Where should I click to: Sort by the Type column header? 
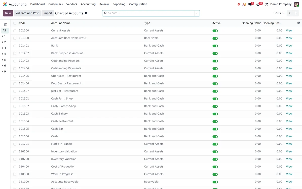click(147, 23)
